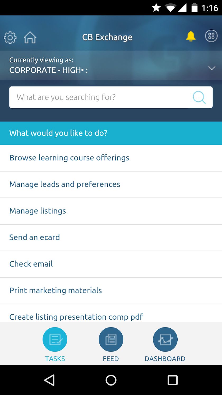This screenshot has width=222, height=395.
Task: Choose Send an ecard
Action: [35, 237]
